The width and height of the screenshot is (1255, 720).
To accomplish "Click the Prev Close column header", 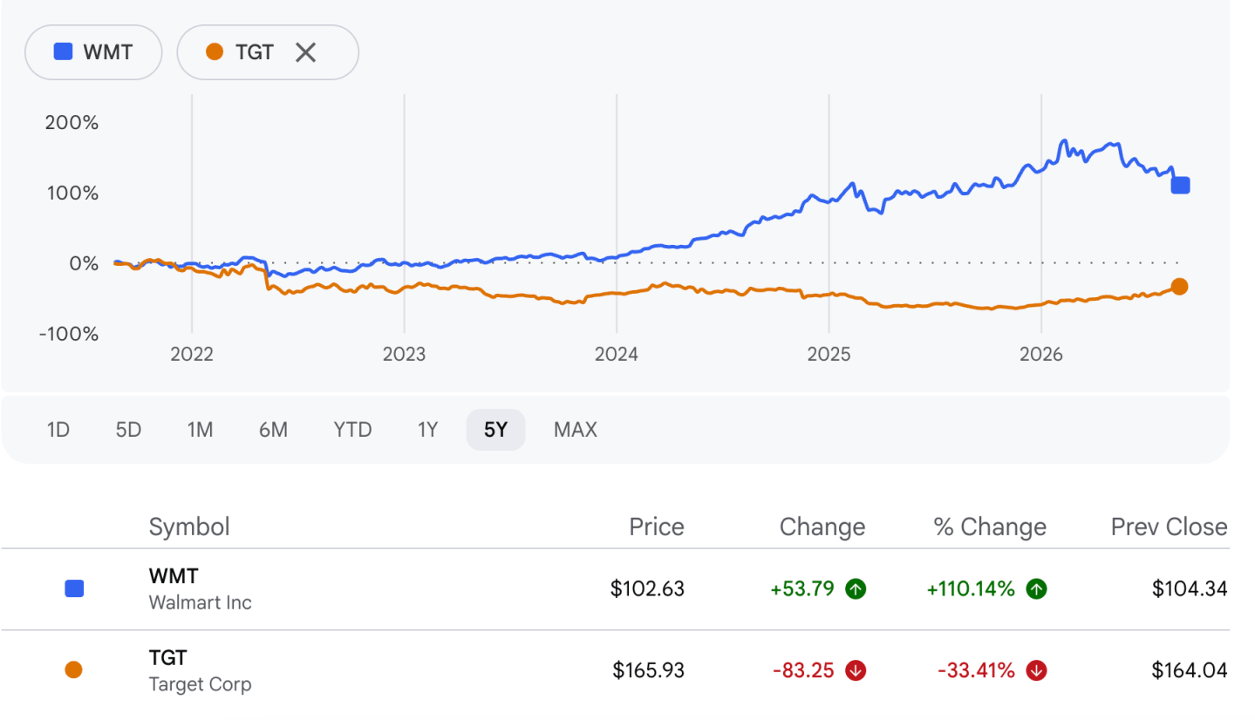I will [1169, 526].
